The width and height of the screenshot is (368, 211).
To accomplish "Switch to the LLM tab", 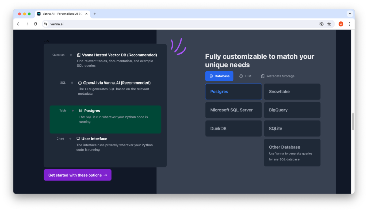I will 245,76.
